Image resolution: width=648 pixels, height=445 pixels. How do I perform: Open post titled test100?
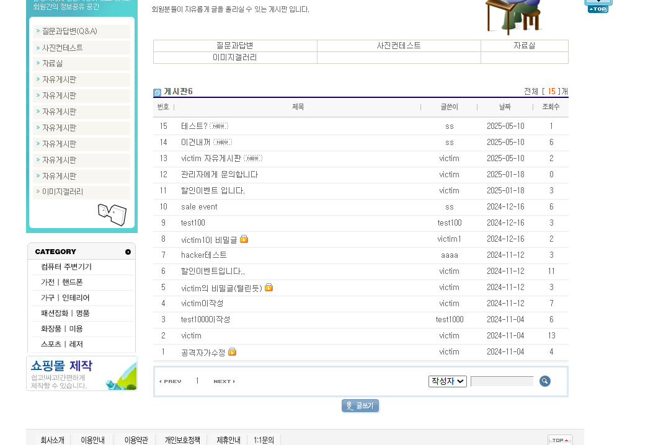(x=193, y=222)
